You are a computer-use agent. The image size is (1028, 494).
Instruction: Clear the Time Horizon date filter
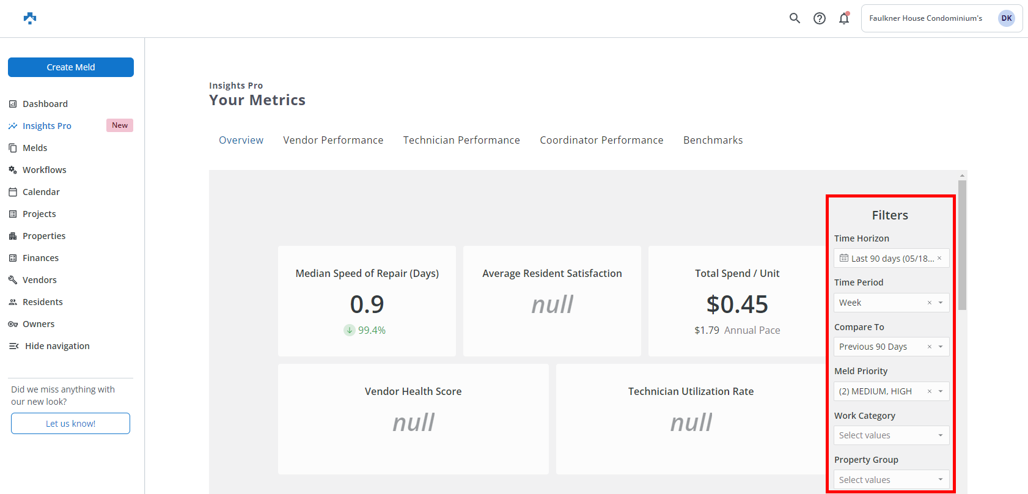pos(939,258)
